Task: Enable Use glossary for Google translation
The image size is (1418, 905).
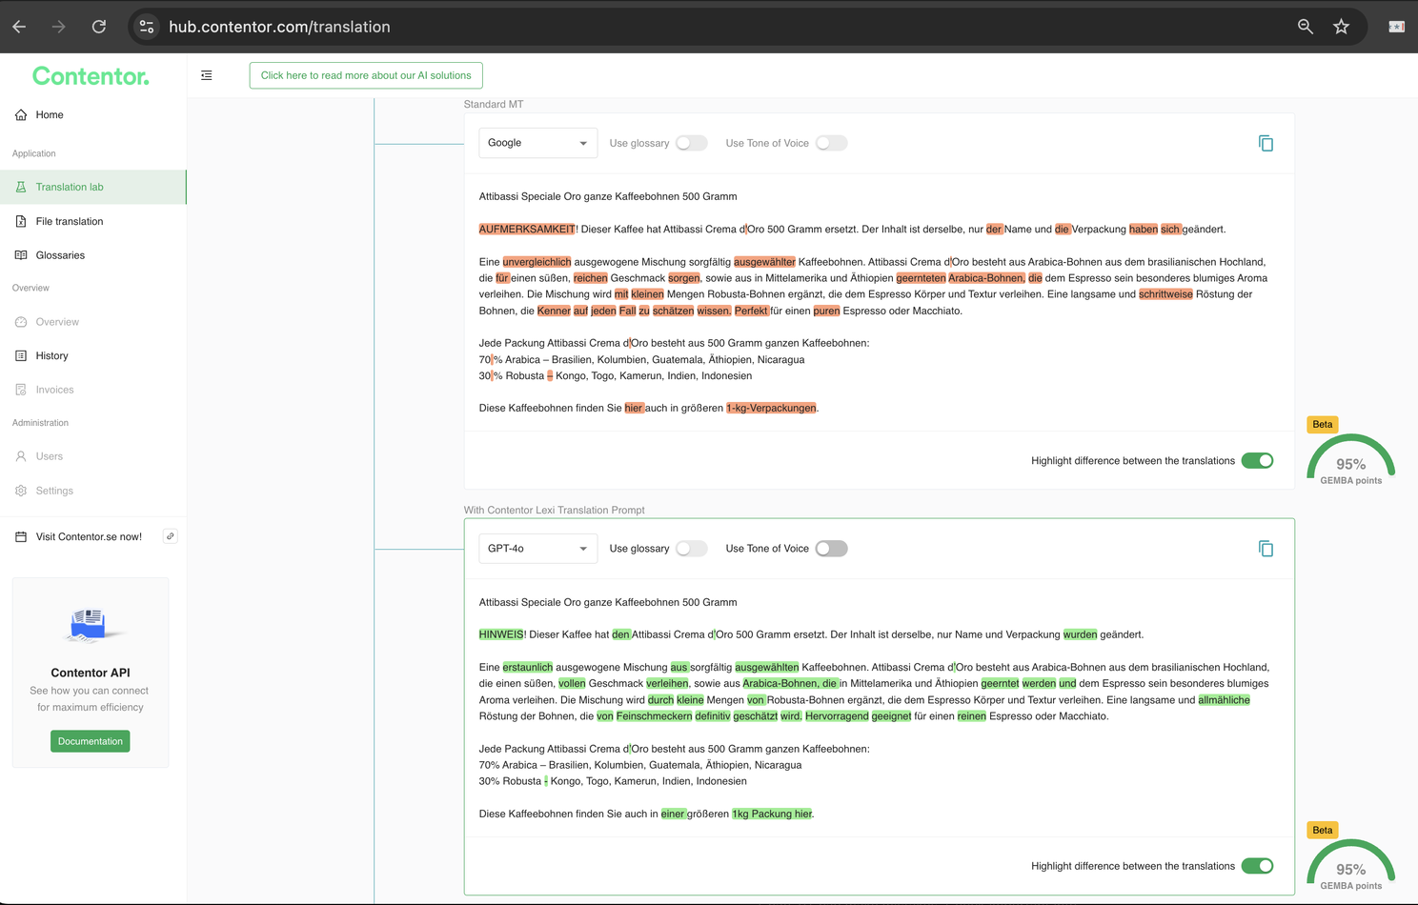Action: coord(692,143)
